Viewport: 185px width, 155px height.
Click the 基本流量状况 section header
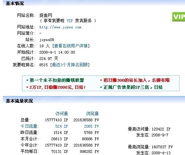19,101
